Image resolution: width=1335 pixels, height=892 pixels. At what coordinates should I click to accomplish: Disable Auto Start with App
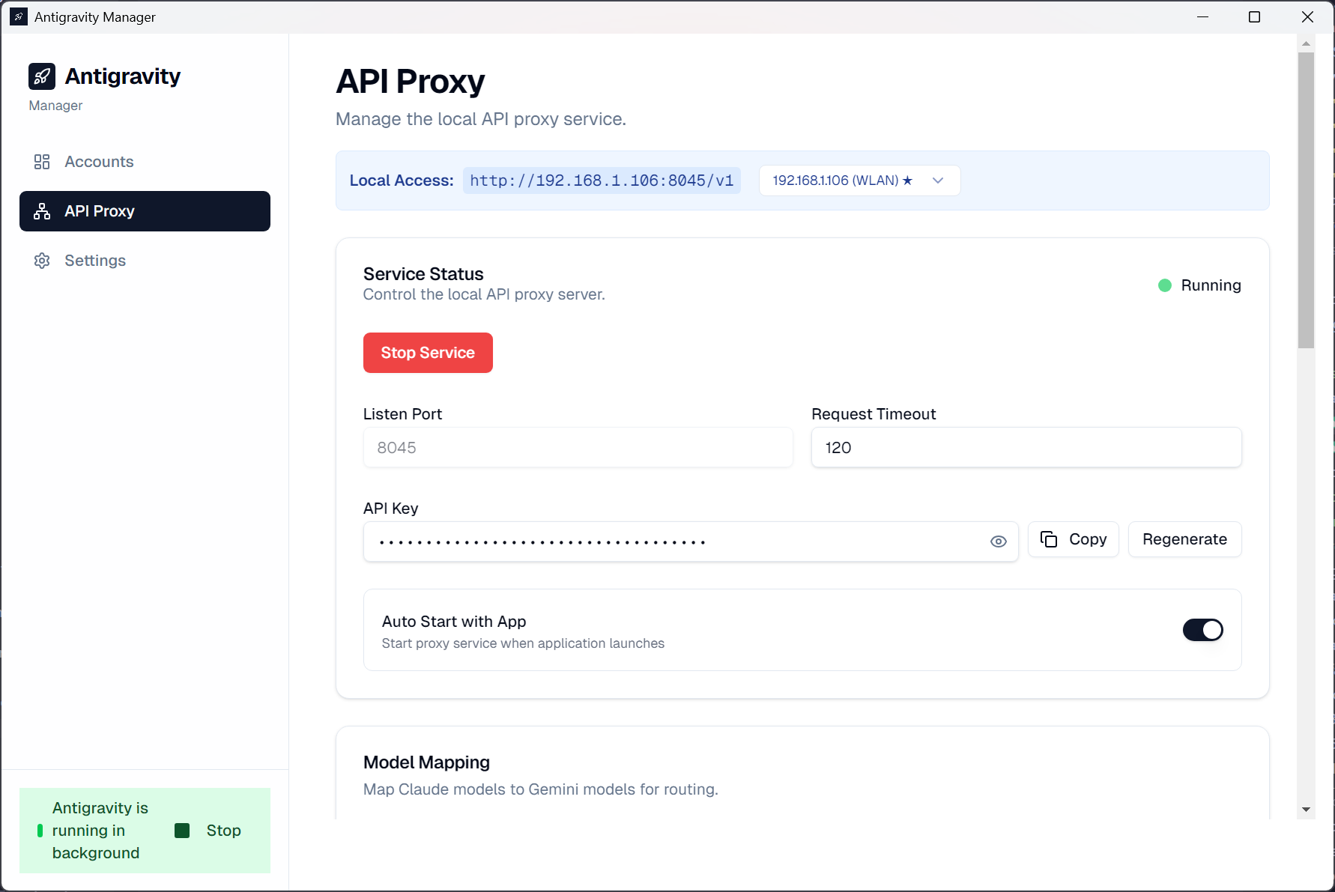point(1202,630)
